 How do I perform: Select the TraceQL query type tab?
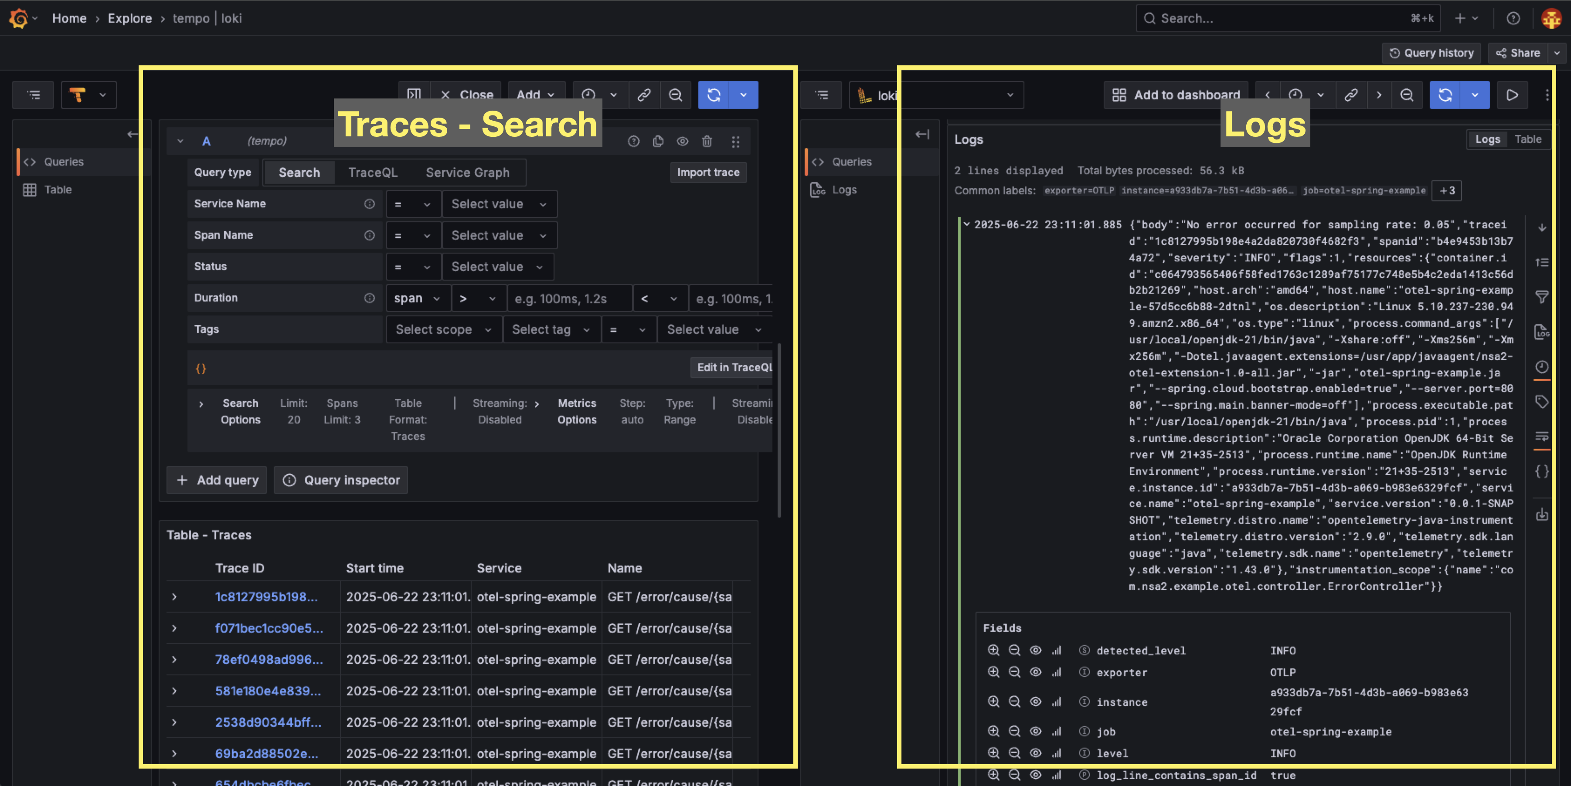(373, 173)
